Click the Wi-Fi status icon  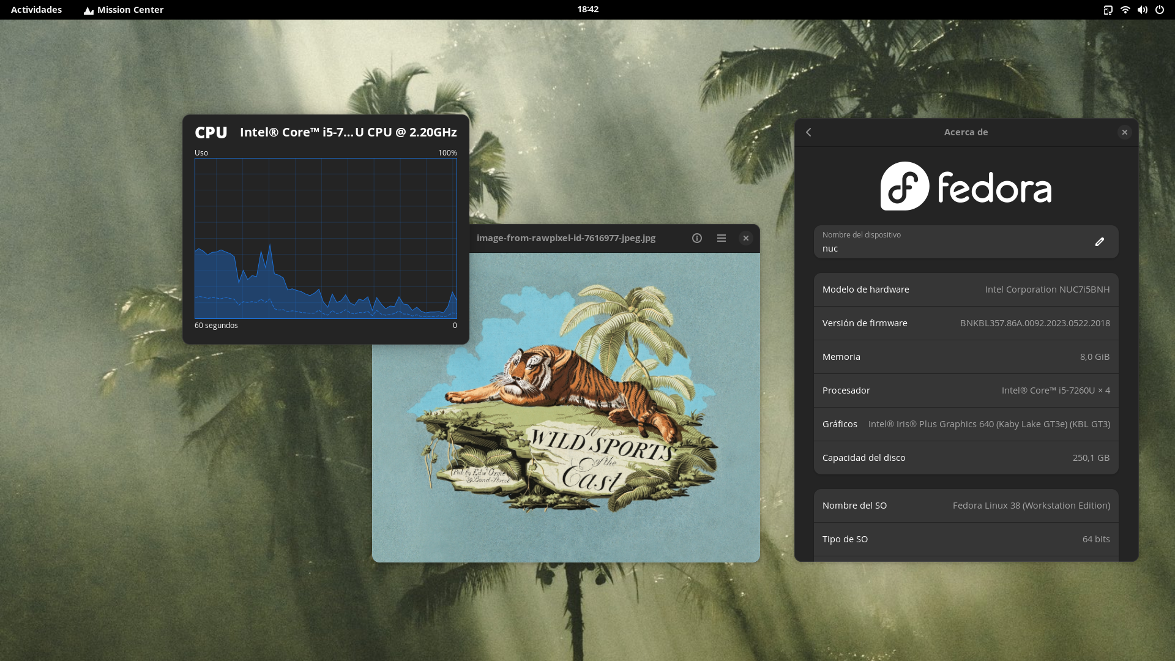tap(1125, 9)
